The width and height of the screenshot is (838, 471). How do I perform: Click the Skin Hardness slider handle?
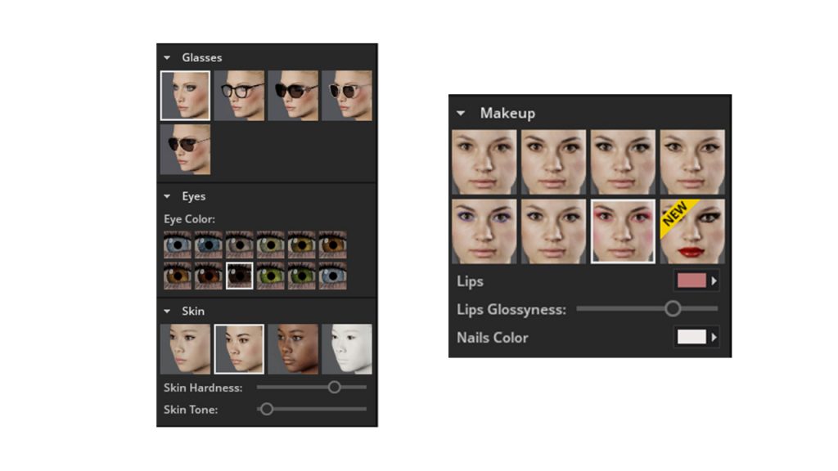coord(334,387)
